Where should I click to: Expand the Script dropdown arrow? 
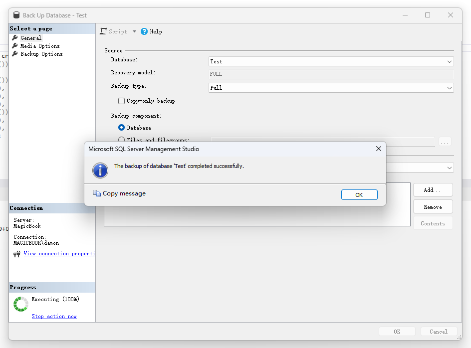134,31
